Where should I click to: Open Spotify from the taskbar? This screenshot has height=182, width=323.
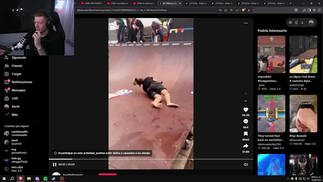tap(45, 179)
